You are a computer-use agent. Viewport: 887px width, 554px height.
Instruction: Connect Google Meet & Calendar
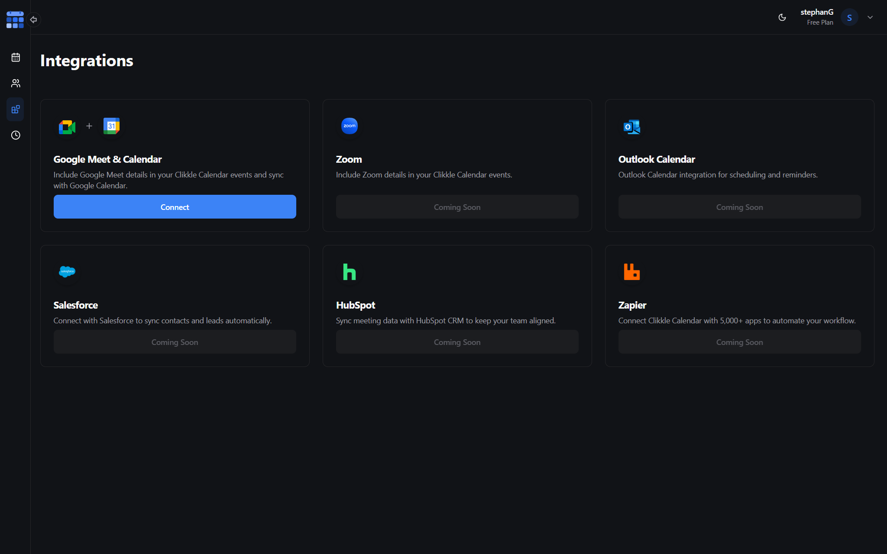tap(175, 207)
